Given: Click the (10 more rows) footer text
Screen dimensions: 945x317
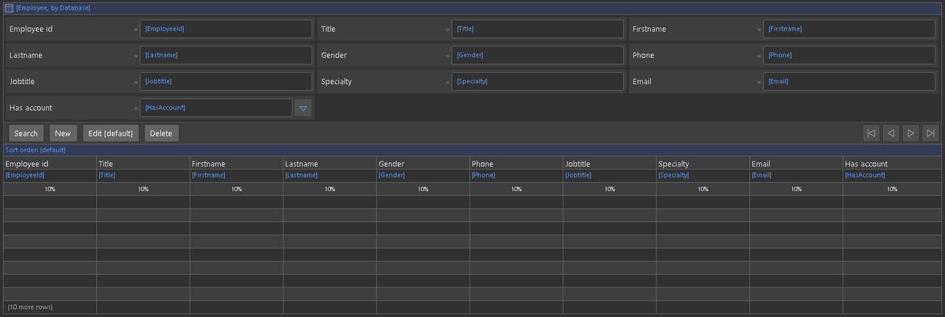Looking at the screenshot, I should pyautogui.click(x=30, y=307).
